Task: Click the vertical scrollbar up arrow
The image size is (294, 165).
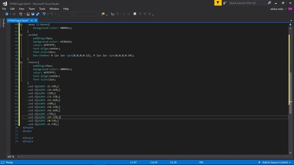Action: (x=290, y=28)
